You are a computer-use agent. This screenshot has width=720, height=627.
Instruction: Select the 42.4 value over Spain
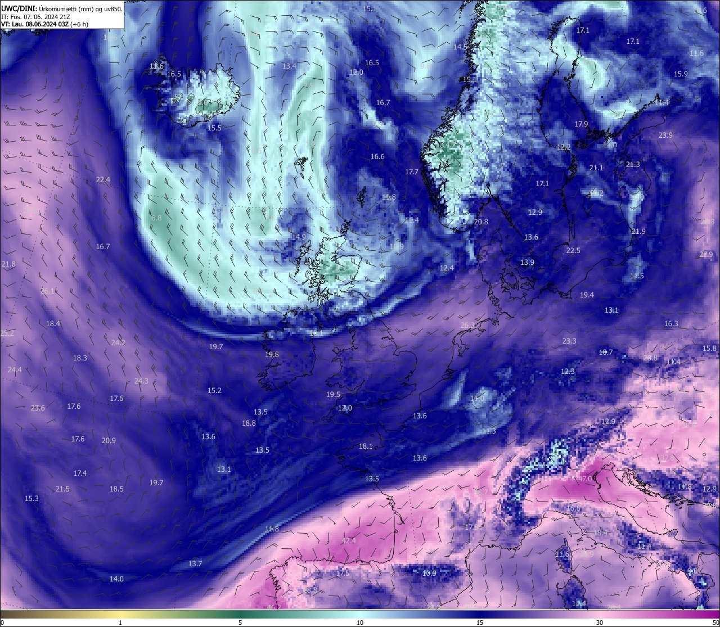coord(349,541)
